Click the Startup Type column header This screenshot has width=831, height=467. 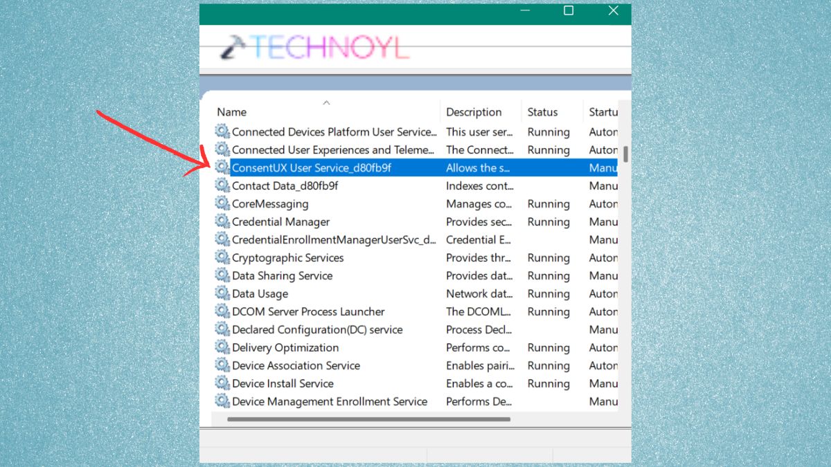click(601, 112)
